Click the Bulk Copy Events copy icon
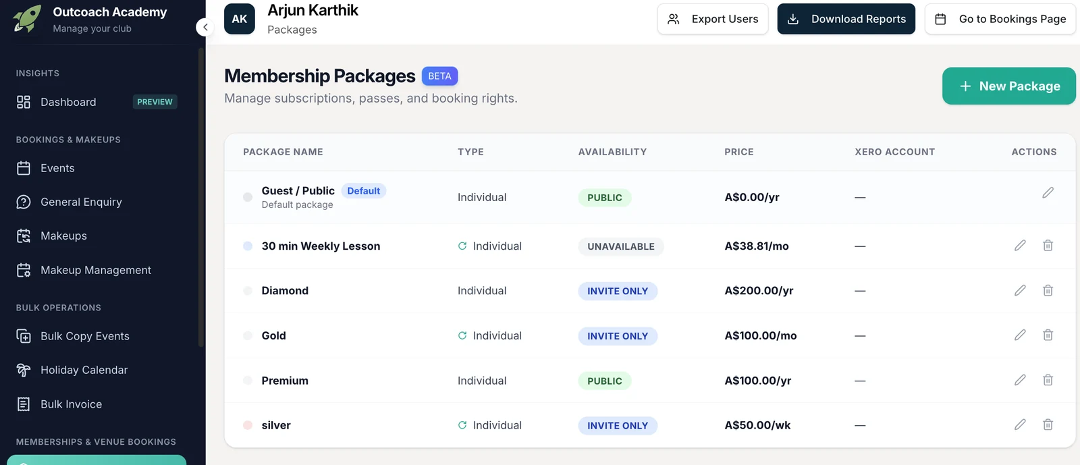This screenshot has height=465, width=1080. click(x=24, y=336)
